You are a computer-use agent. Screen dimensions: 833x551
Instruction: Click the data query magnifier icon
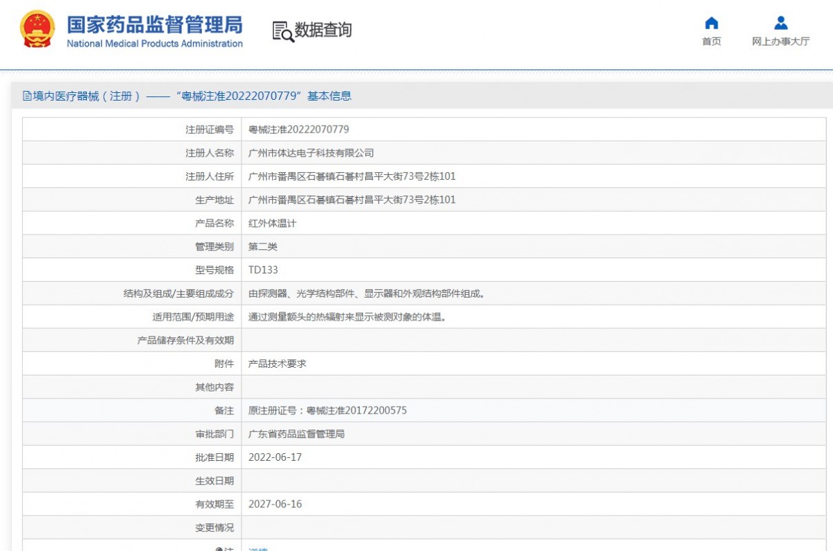(283, 31)
